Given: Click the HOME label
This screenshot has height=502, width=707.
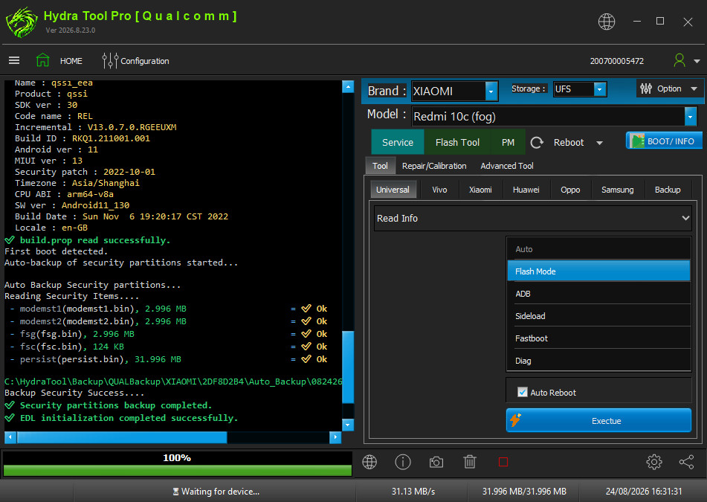Looking at the screenshot, I should (71, 61).
